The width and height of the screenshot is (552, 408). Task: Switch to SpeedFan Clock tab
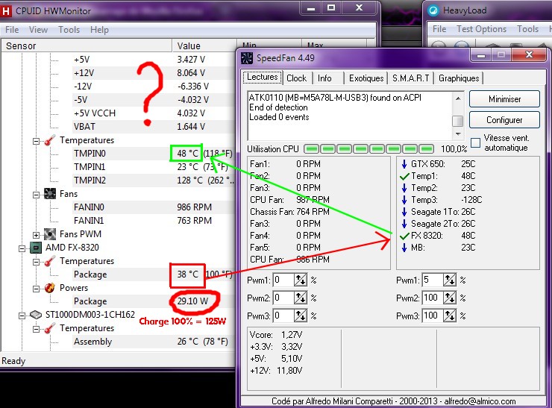[x=296, y=78]
